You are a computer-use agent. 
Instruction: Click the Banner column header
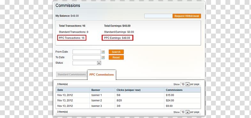pyautogui.click(x=102, y=90)
